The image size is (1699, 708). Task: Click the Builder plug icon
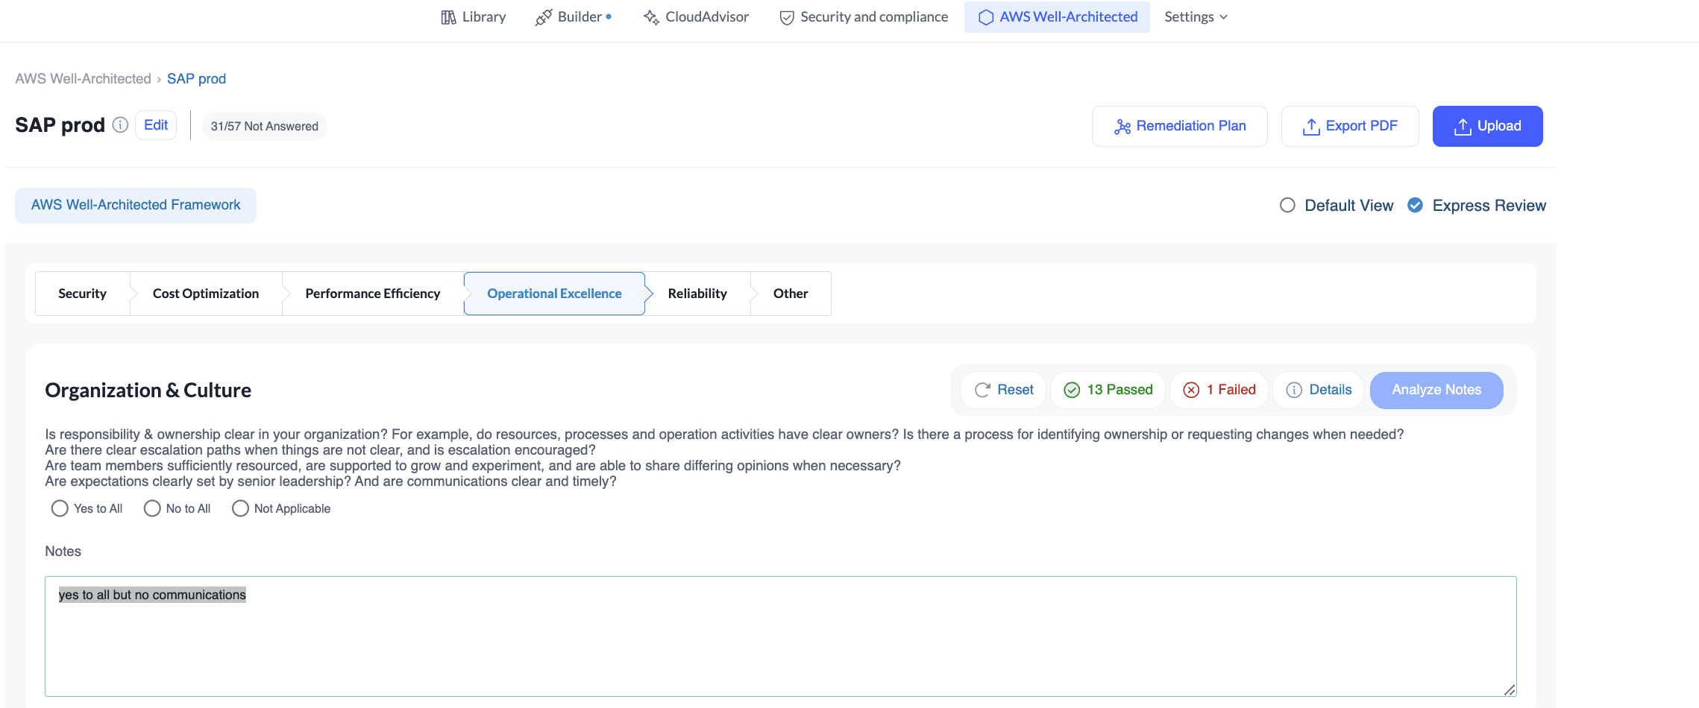tap(544, 17)
